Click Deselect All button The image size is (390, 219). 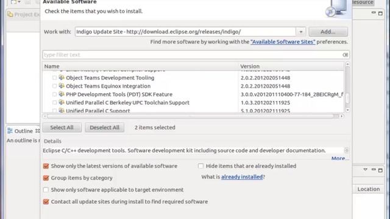(x=104, y=127)
